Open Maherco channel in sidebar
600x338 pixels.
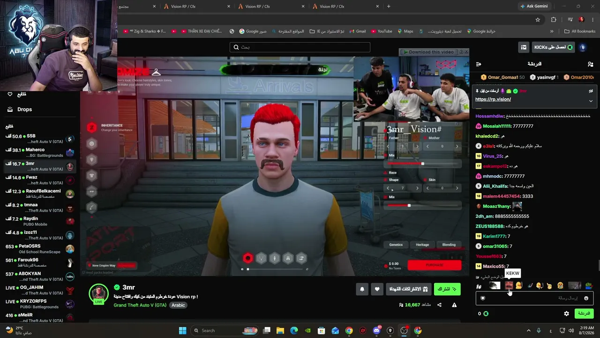pyautogui.click(x=39, y=153)
